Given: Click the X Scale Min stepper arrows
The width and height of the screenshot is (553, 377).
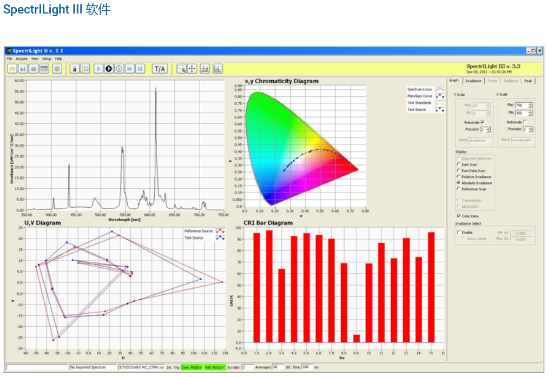Looking at the screenshot, I should 531,113.
